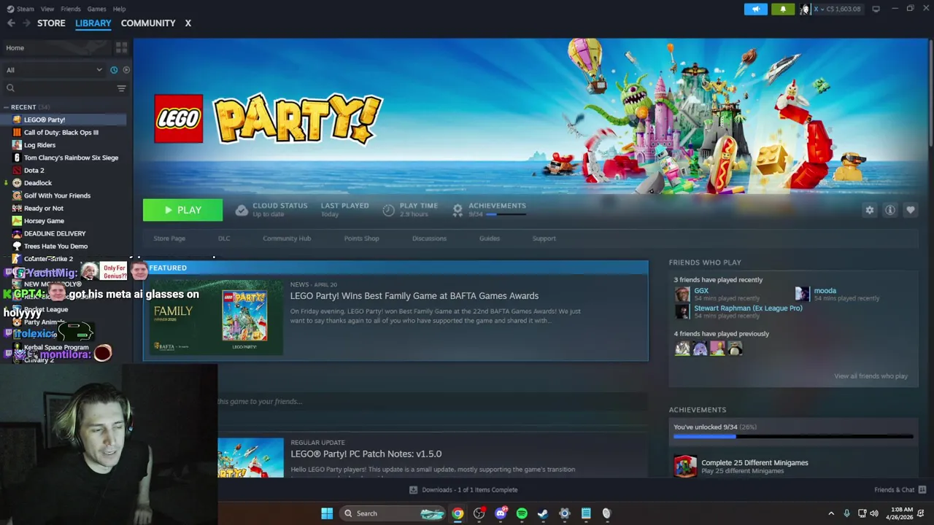Click the library search field
This screenshot has height=525, width=934.
click(x=58, y=88)
